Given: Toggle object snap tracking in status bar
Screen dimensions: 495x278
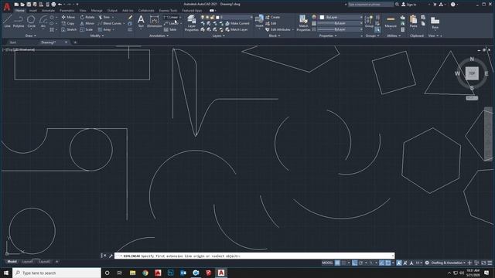Looking at the screenshot, I should pyautogui.click(x=381, y=263).
